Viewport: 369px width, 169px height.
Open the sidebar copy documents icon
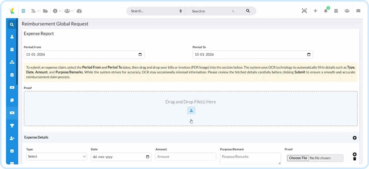click(12, 100)
